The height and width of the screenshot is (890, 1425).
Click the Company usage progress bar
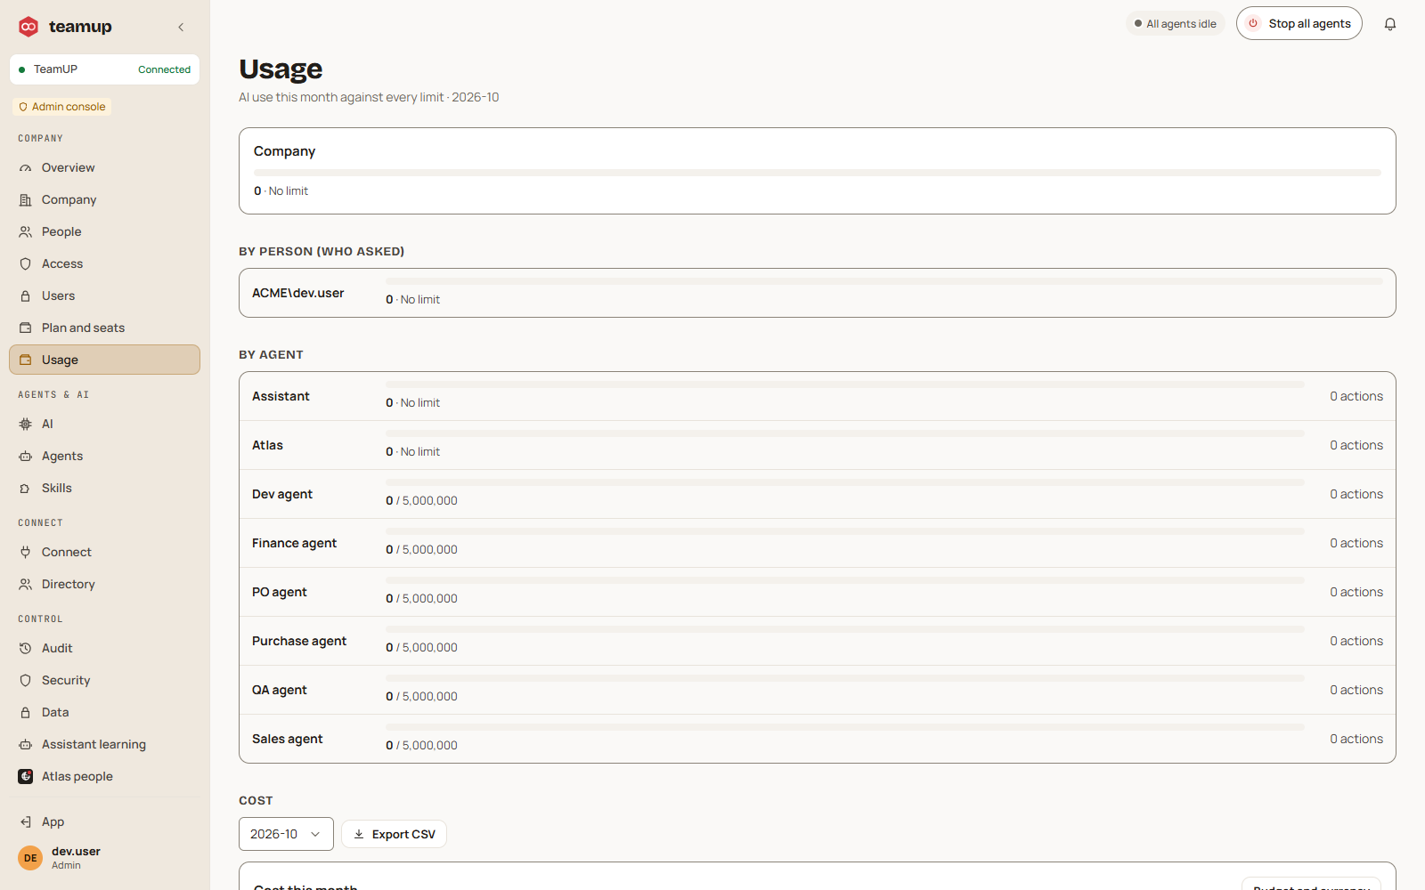click(x=817, y=173)
